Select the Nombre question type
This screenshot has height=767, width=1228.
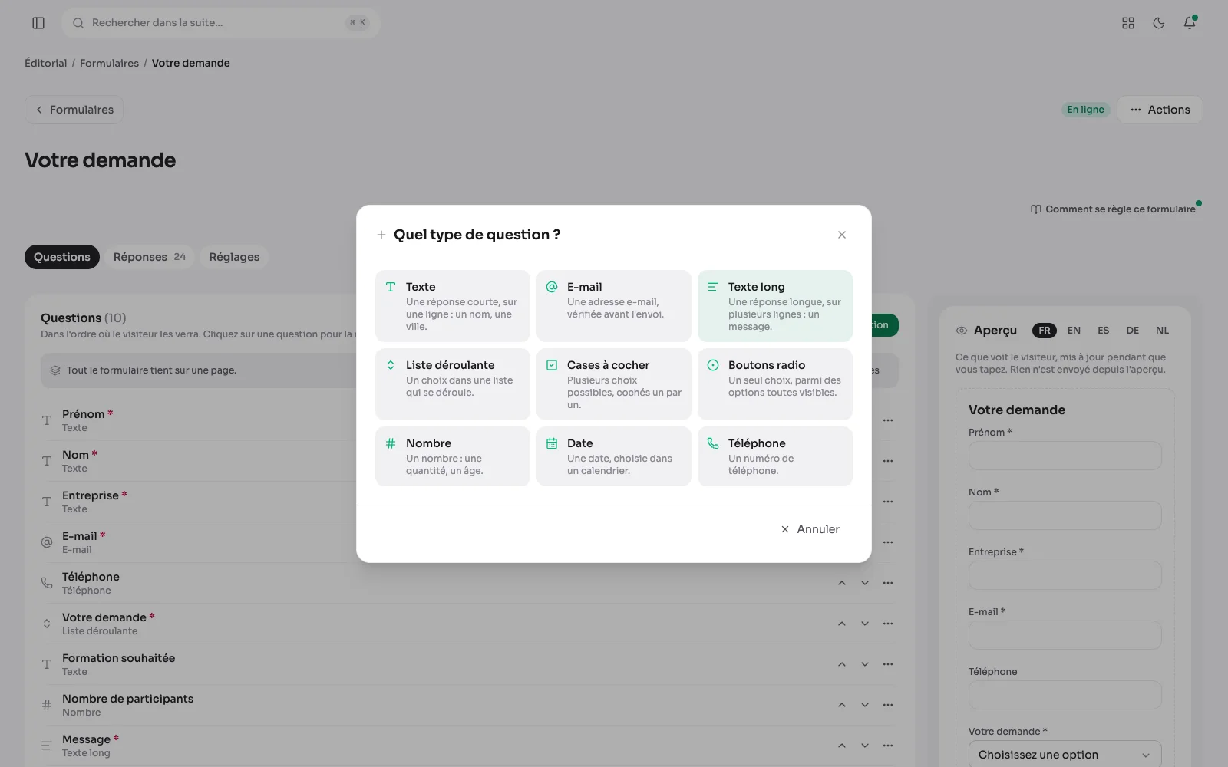click(453, 456)
